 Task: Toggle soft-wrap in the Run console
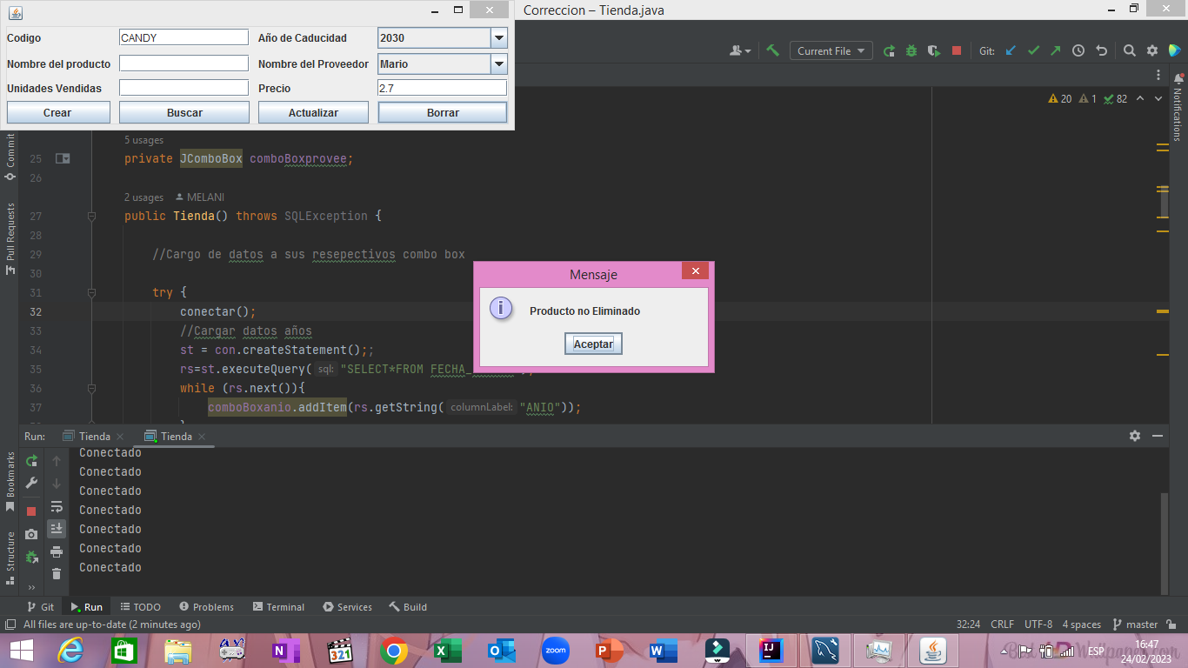click(57, 507)
